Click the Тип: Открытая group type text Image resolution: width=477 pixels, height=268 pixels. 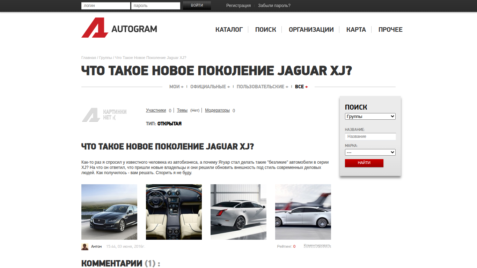[164, 124]
